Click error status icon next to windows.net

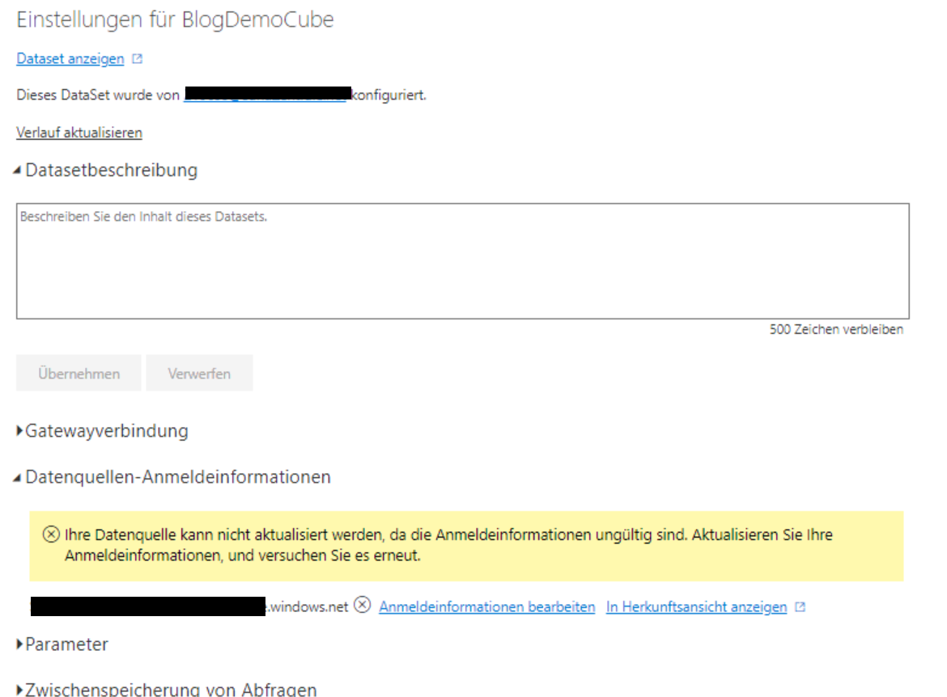pos(362,605)
